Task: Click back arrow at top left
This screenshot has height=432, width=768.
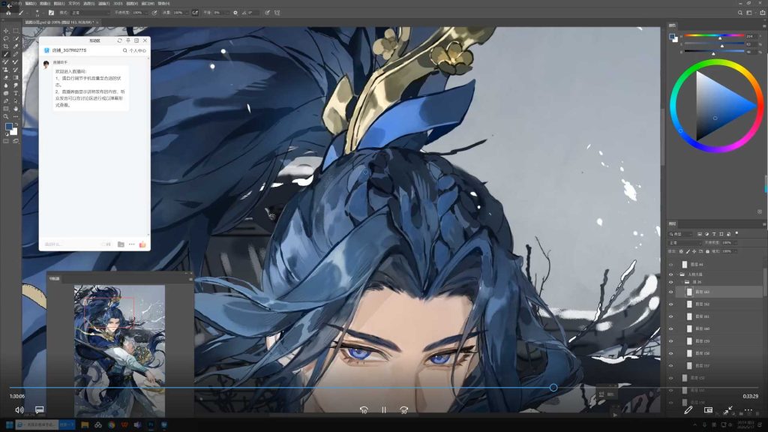Action: pyautogui.click(x=9, y=5)
